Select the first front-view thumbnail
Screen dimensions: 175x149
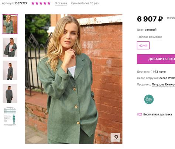click(x=10, y=24)
